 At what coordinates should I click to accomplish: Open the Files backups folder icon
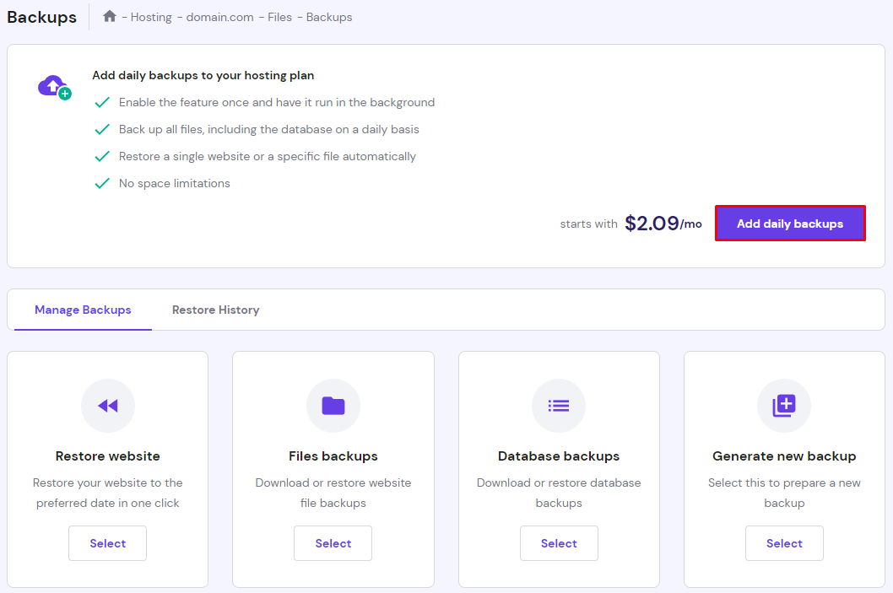coord(333,406)
